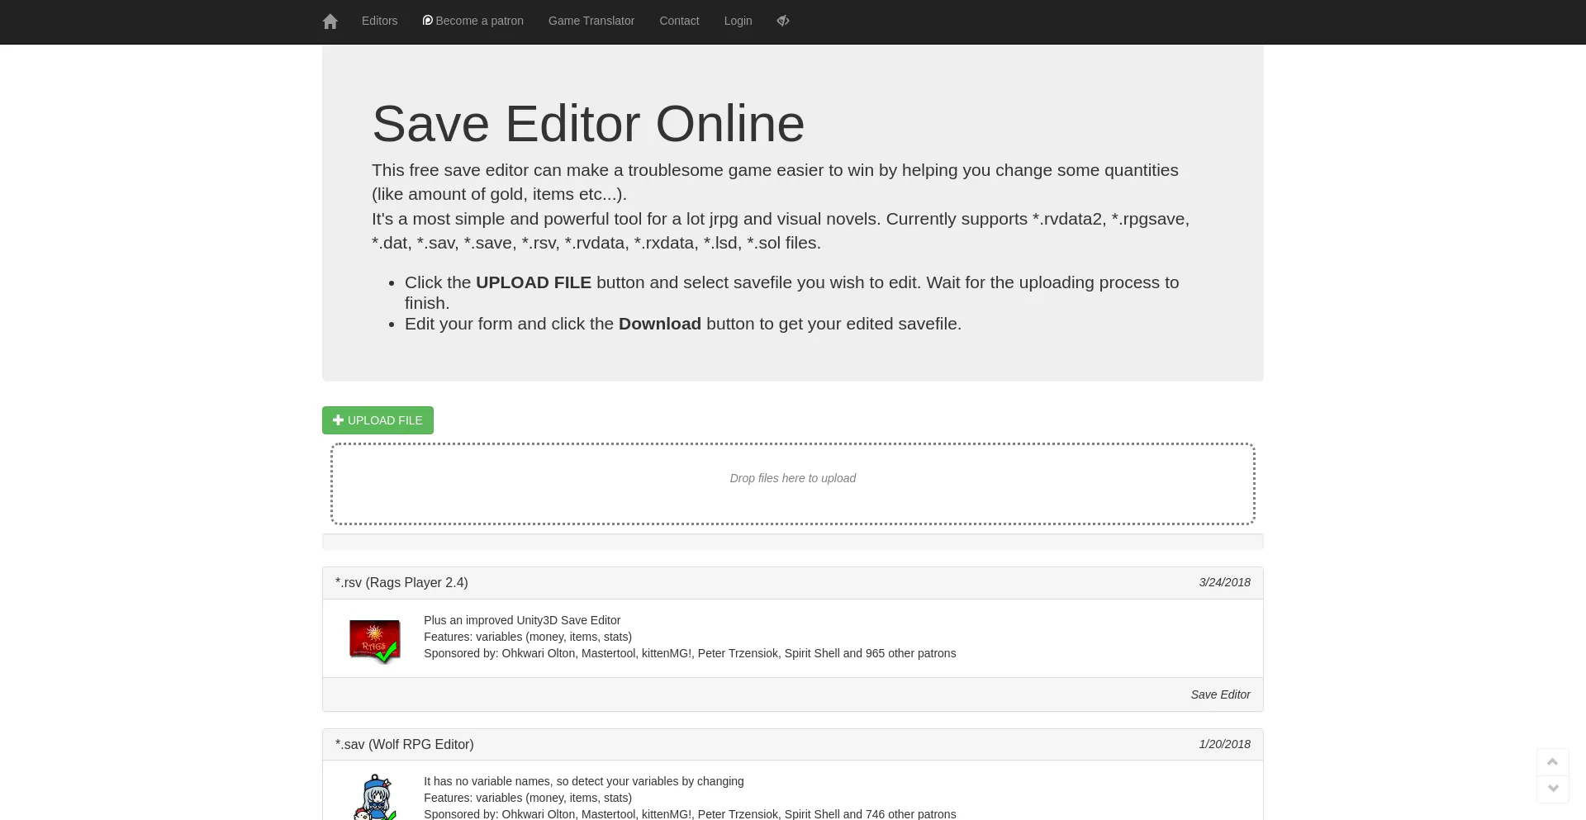1586x820 pixels.
Task: Click the Wolf RPG Editor character icon
Action: [376, 798]
